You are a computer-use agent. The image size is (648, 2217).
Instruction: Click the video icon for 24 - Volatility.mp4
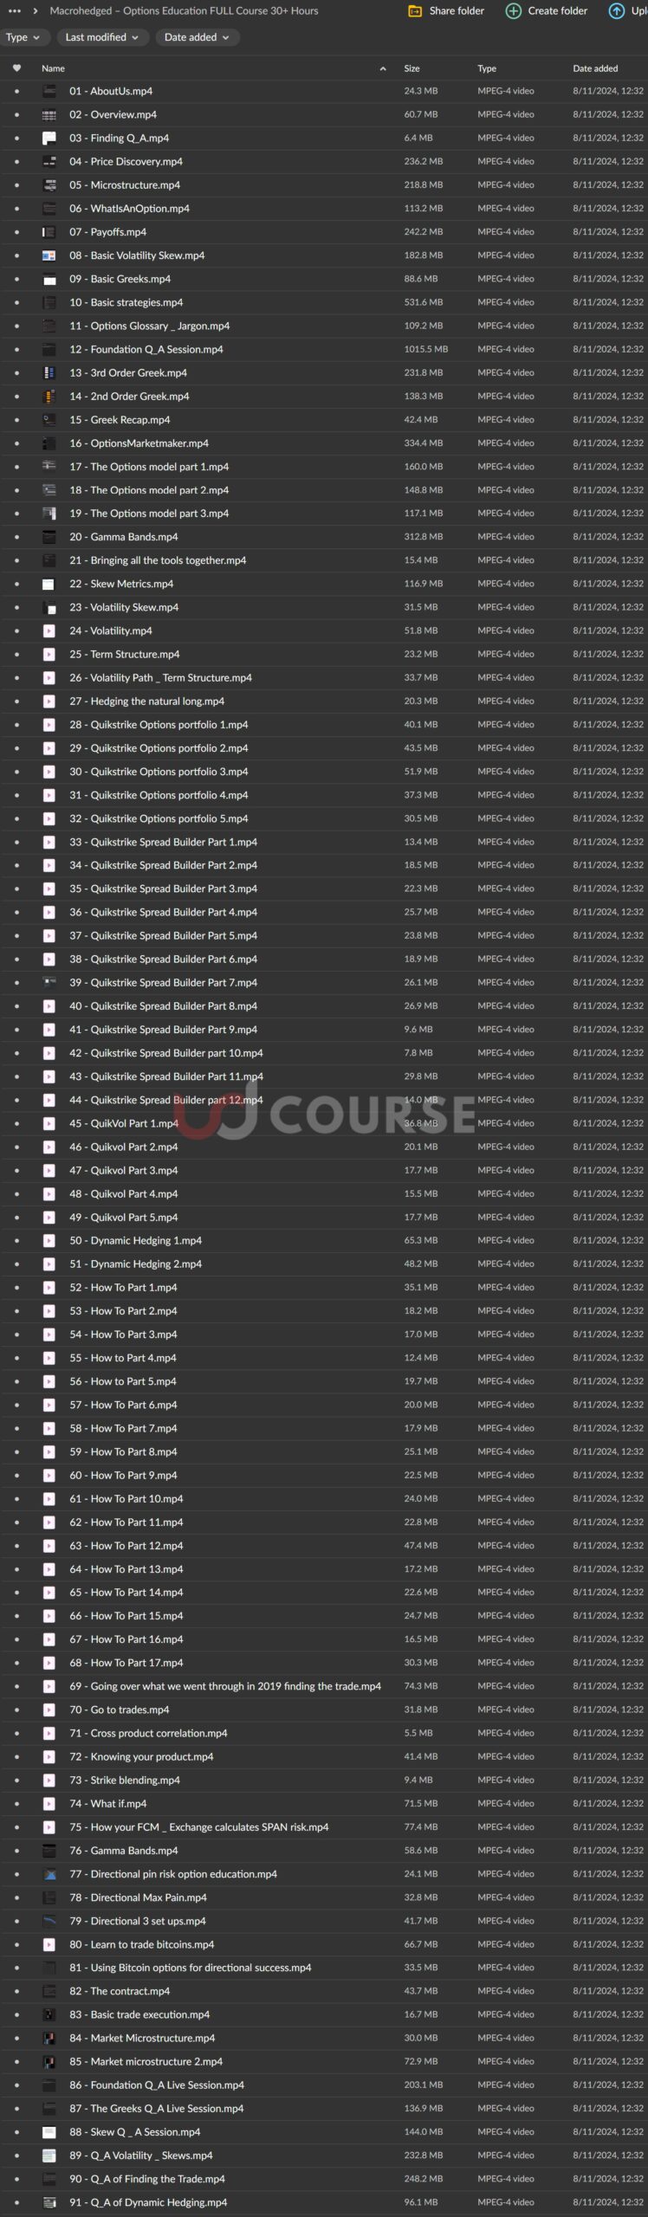click(x=49, y=631)
